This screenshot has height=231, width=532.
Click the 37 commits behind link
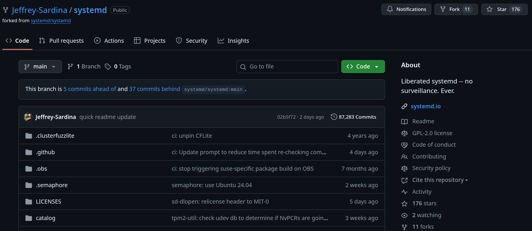click(x=155, y=89)
